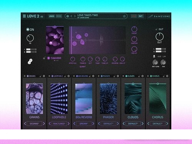Viewport: 192px width, 144px height.
Task: Click the REVERSE knob
Action: [115, 59]
